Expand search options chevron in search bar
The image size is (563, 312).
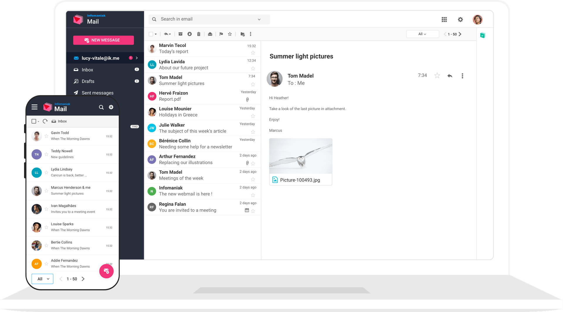[x=259, y=19]
